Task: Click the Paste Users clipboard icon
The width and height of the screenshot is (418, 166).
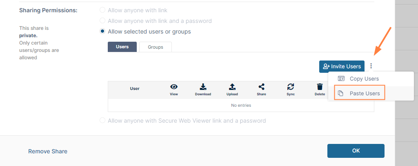Action: 341,93
